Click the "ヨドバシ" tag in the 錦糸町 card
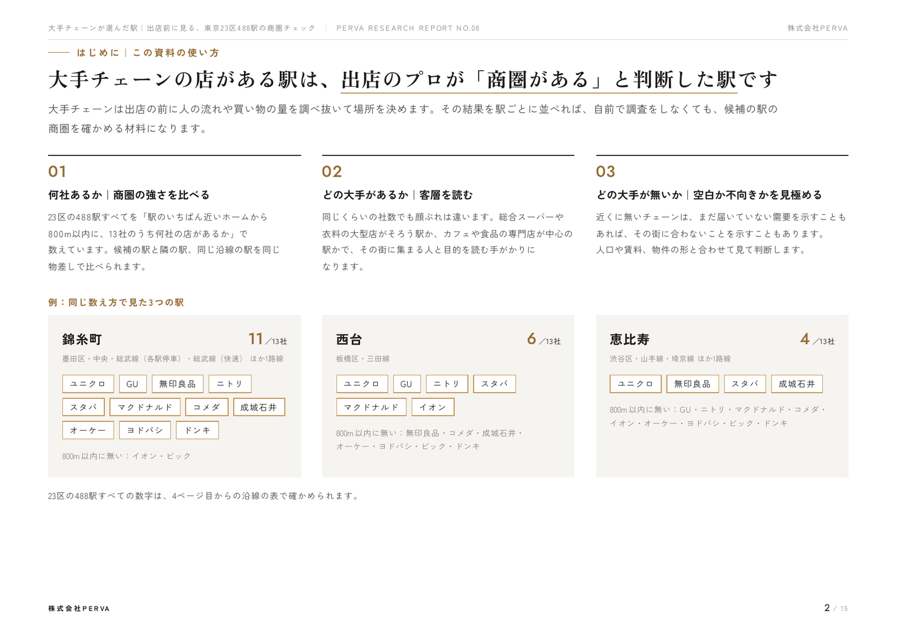 pos(145,430)
